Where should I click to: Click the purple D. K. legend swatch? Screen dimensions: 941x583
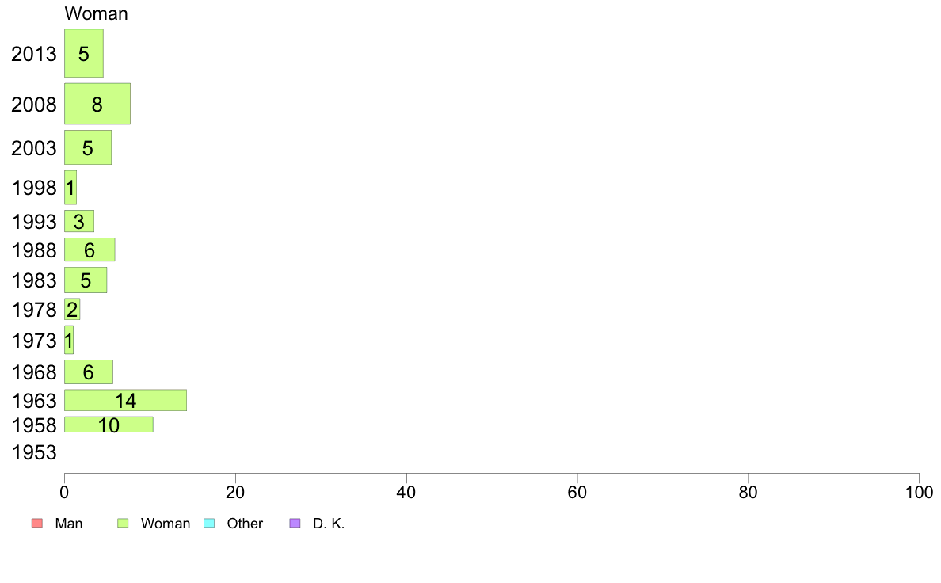(295, 523)
